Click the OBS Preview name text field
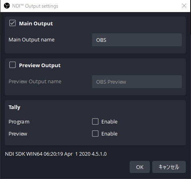This screenshot has height=179, width=191. coord(137,82)
